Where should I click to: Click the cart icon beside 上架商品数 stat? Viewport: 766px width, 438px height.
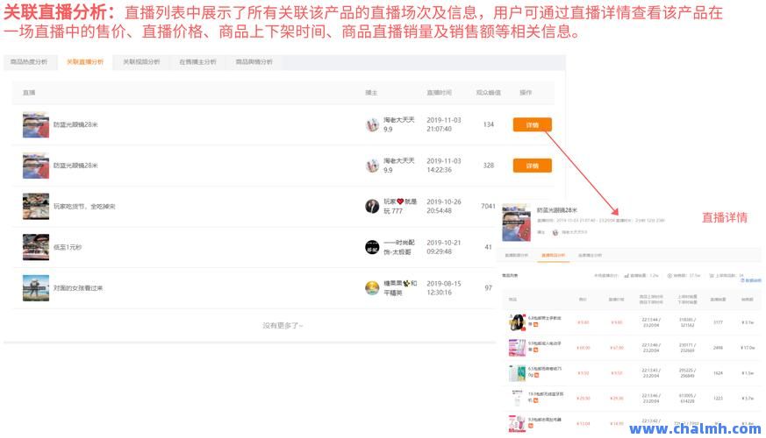click(x=712, y=276)
